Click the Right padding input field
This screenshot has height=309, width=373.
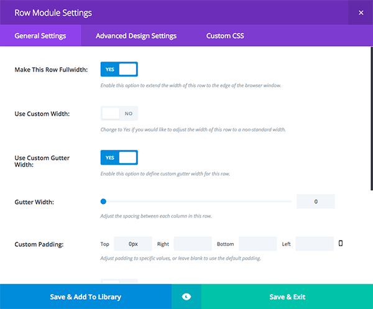point(193,244)
